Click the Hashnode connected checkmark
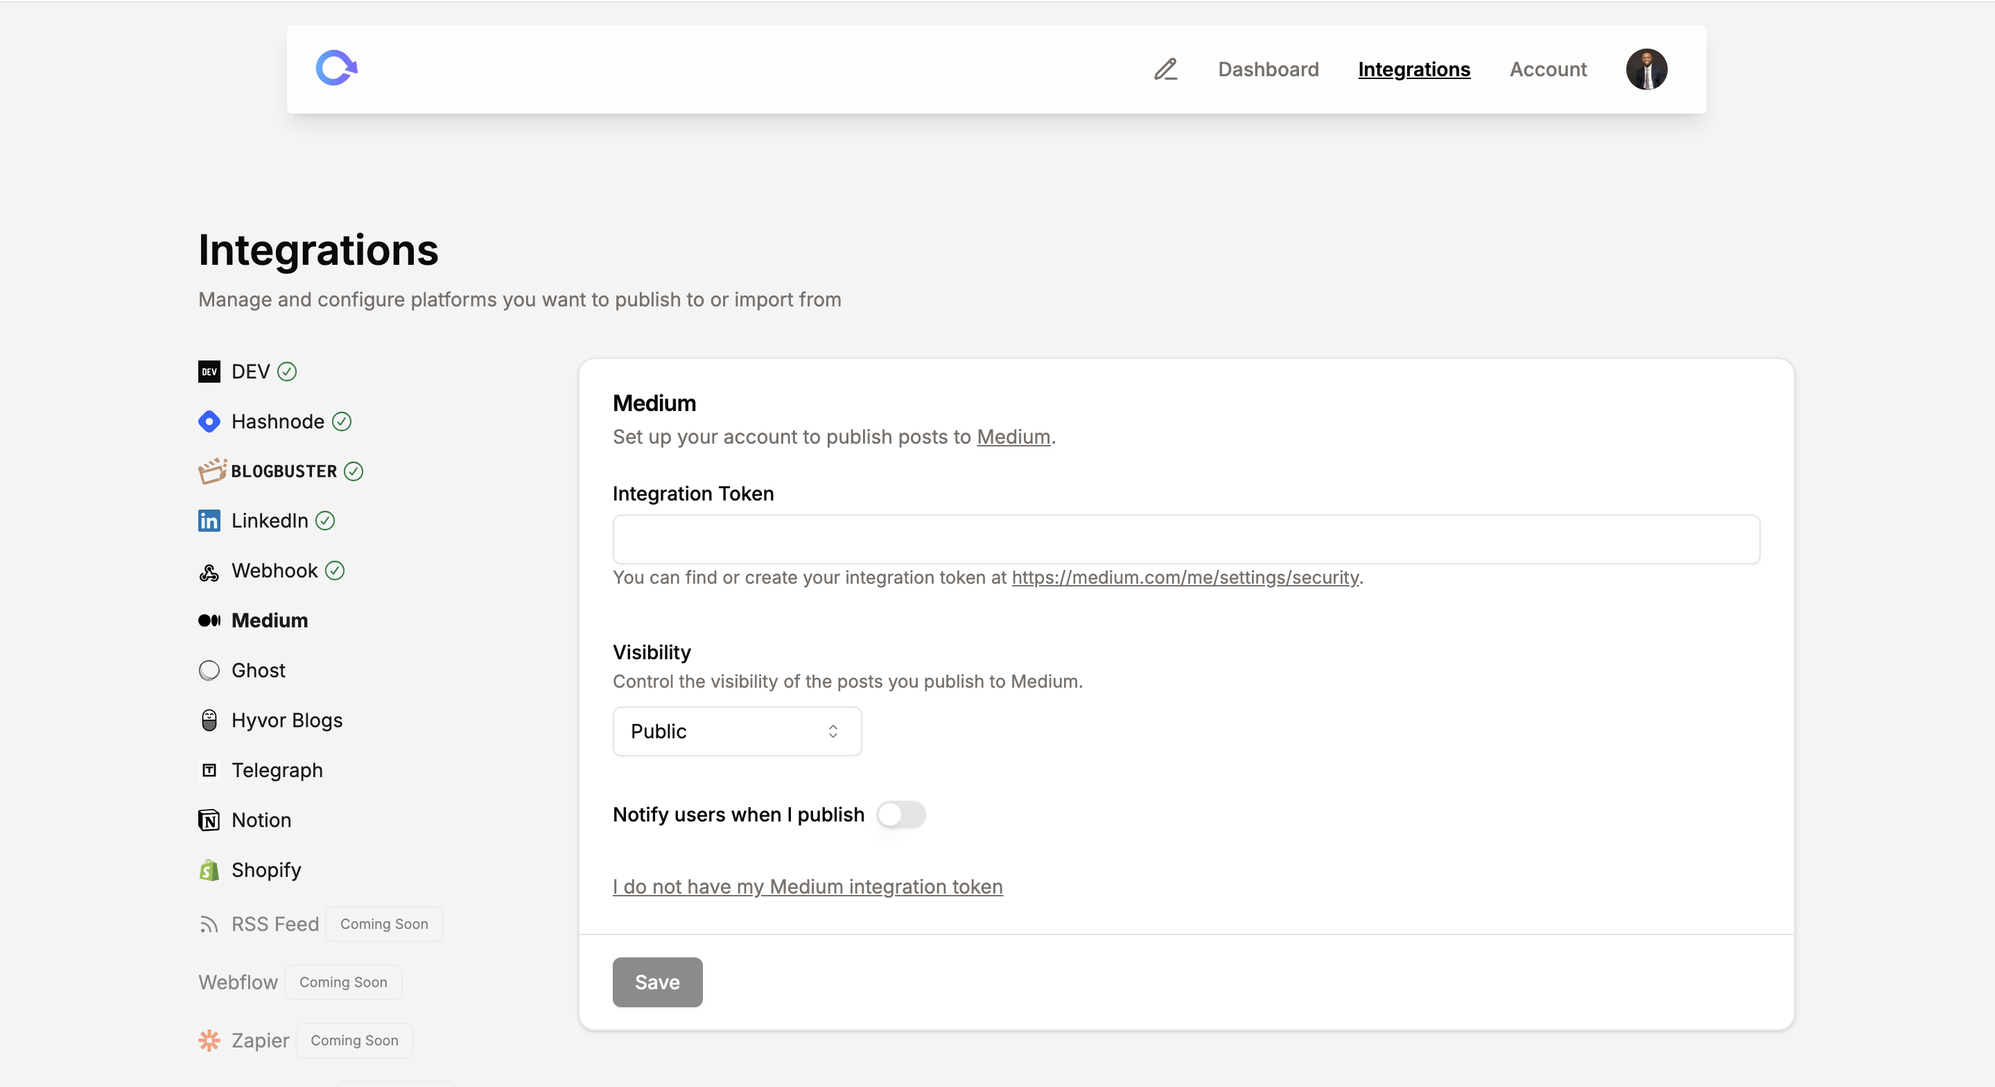 (x=342, y=421)
